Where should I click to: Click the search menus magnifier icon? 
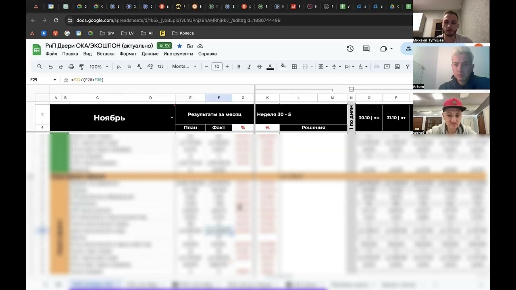(x=40, y=66)
